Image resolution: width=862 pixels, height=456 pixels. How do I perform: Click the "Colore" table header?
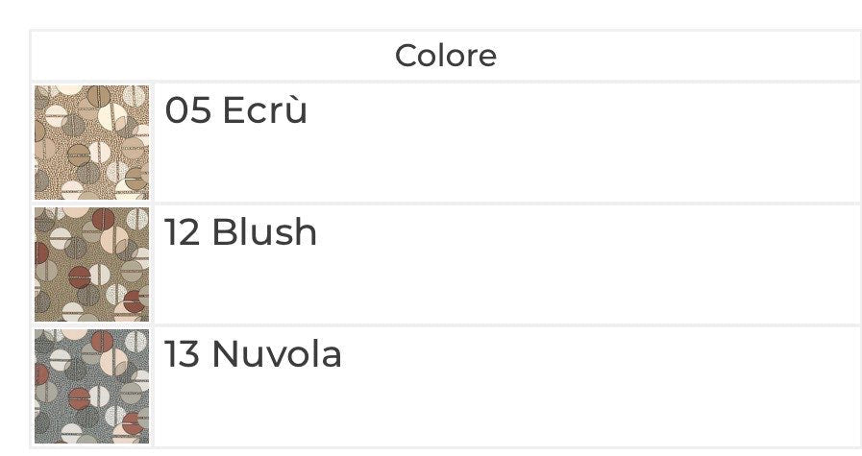coord(446,56)
